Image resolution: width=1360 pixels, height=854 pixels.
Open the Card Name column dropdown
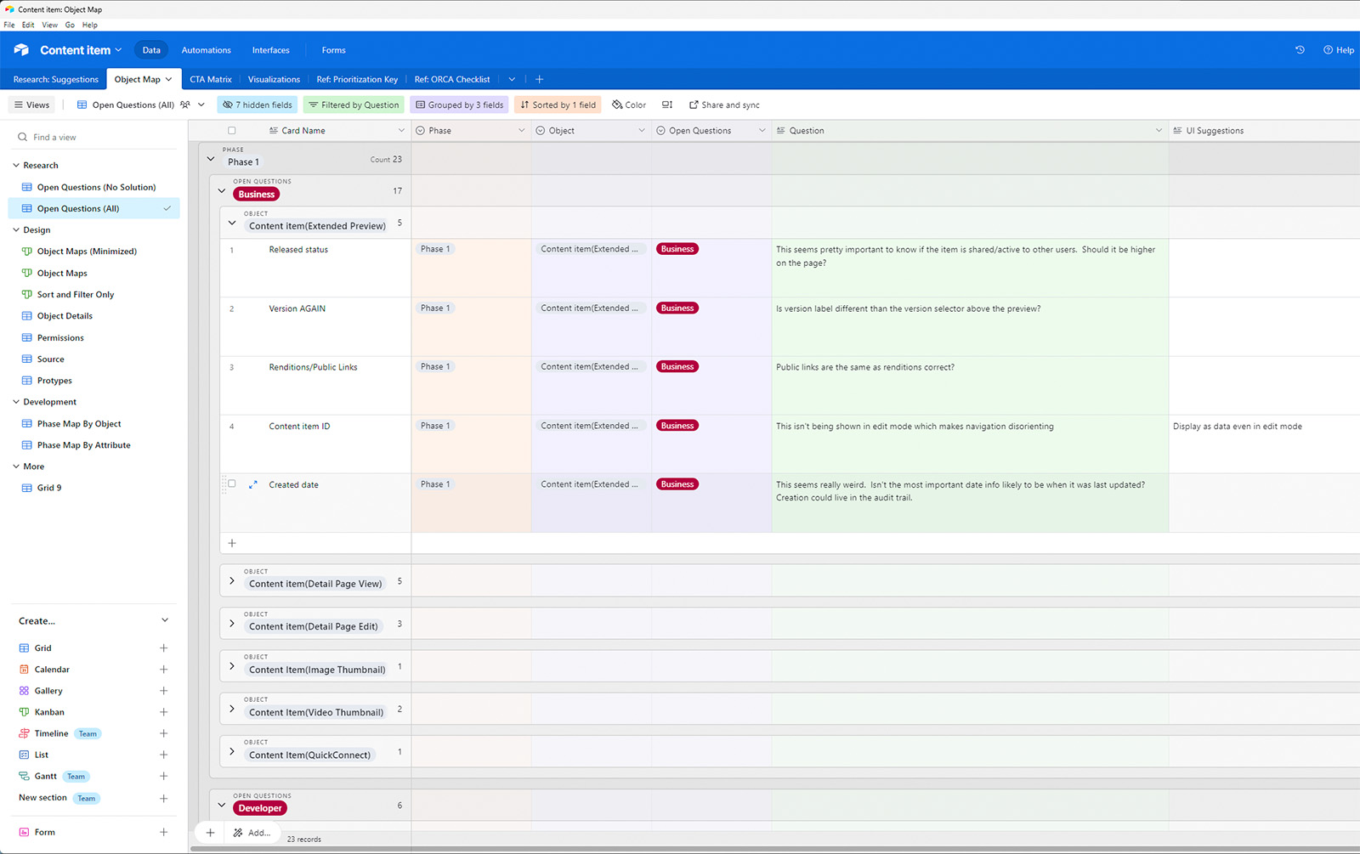pyautogui.click(x=401, y=131)
